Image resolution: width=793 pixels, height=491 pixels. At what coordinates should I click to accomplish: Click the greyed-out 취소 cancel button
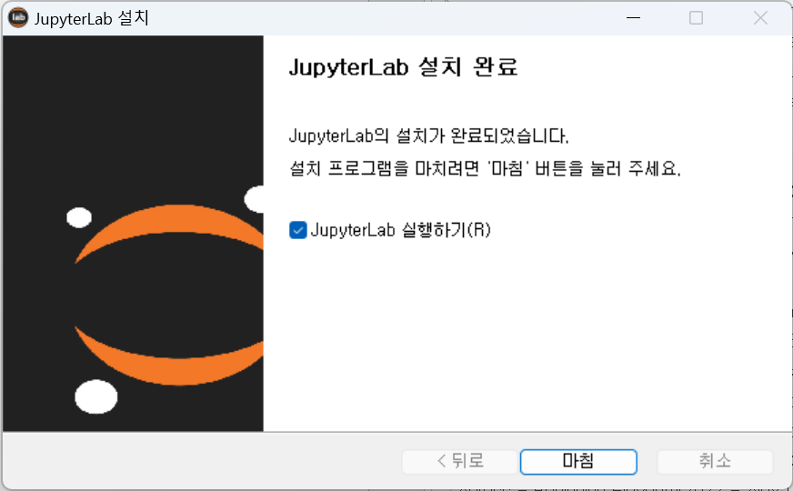click(715, 461)
